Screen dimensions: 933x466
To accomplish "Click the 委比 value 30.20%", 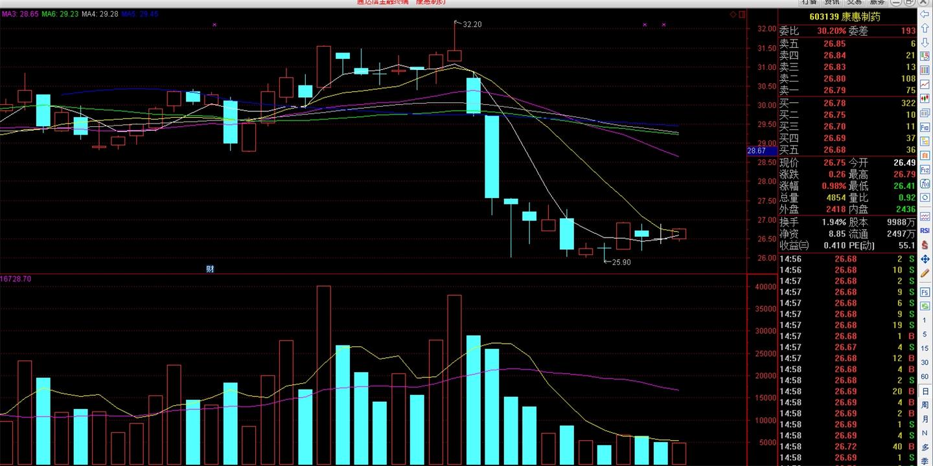I will pos(831,30).
